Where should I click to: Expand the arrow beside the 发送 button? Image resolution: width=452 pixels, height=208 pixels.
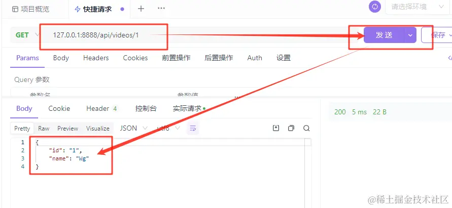pos(410,35)
